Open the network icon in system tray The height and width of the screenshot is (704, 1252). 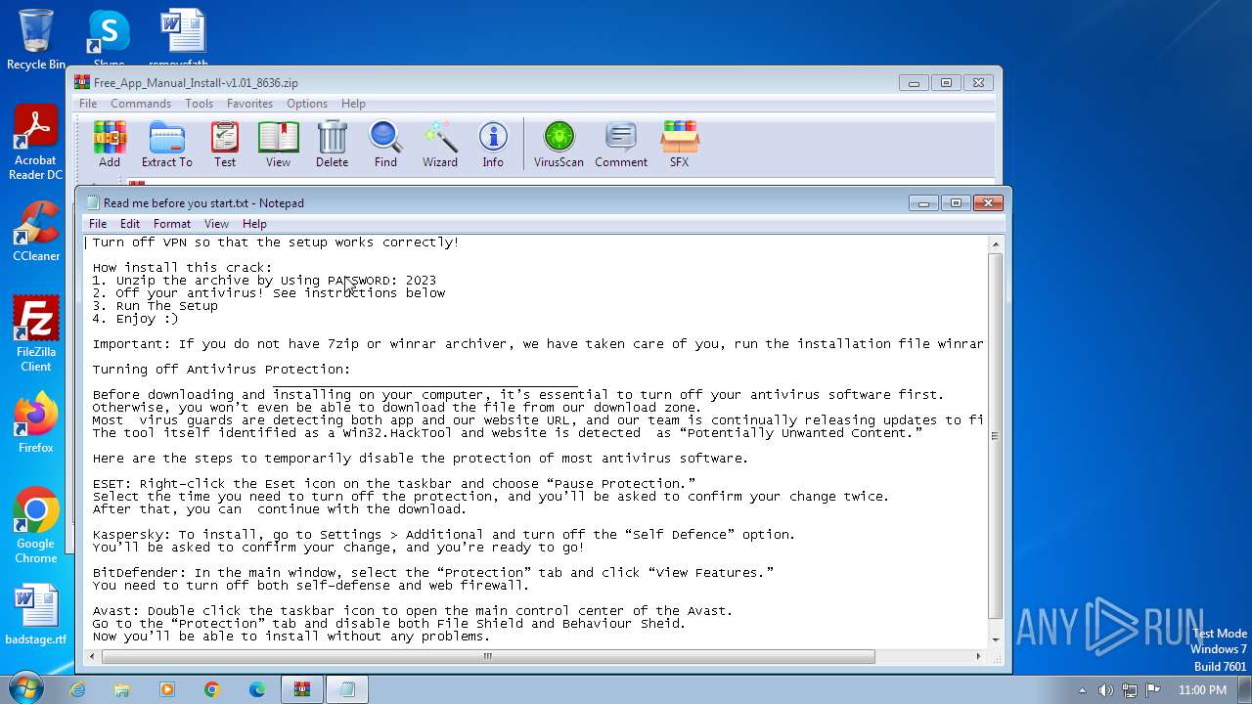(1130, 689)
